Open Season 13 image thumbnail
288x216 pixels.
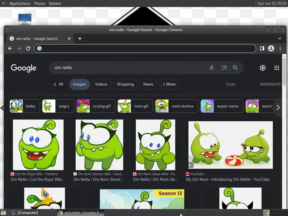[142, 199]
